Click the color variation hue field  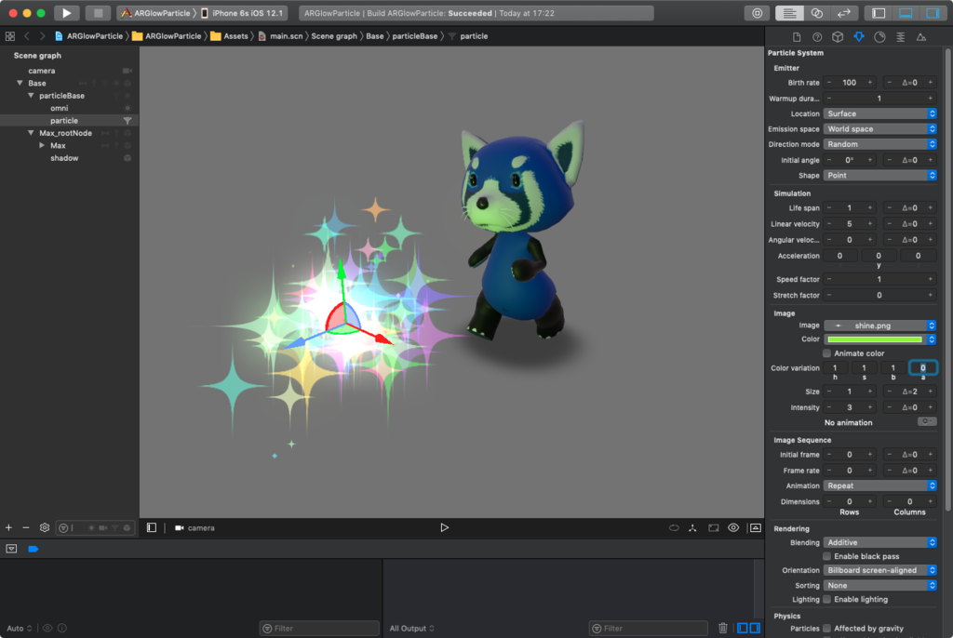835,367
